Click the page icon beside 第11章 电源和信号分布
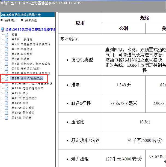 tap(6, 88)
